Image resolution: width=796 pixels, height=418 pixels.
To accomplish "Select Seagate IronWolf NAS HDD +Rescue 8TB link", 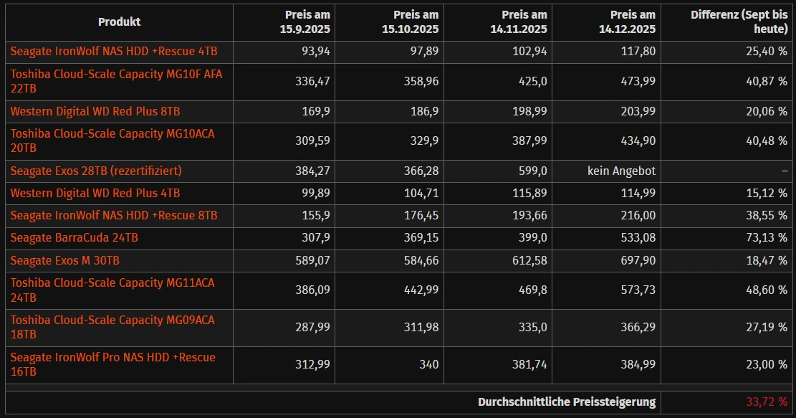I will tap(114, 216).
